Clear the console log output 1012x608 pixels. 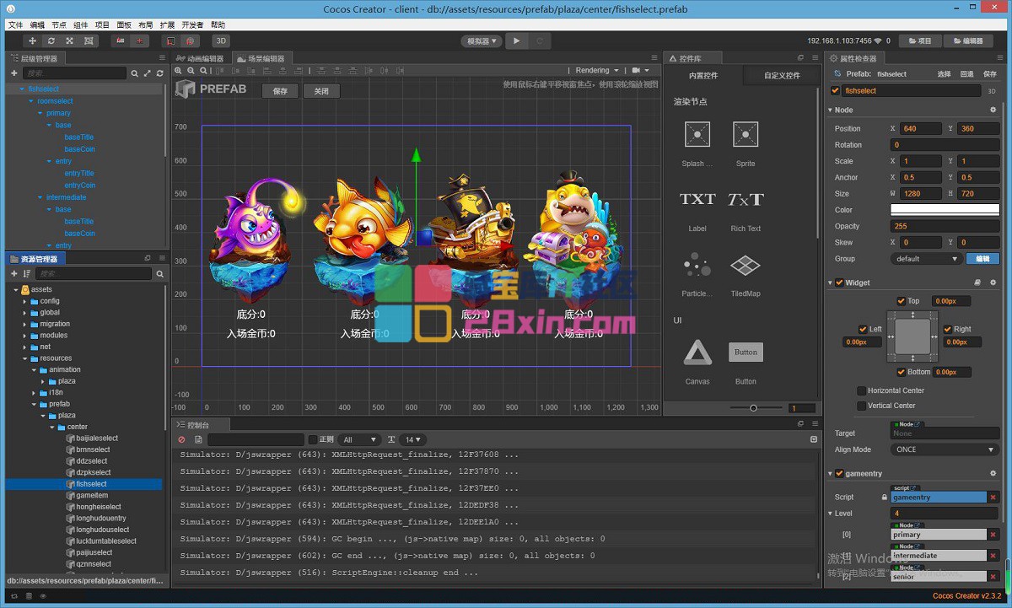click(x=181, y=439)
